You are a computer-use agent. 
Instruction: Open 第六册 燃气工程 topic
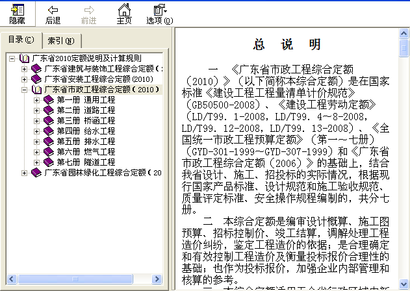pos(86,151)
